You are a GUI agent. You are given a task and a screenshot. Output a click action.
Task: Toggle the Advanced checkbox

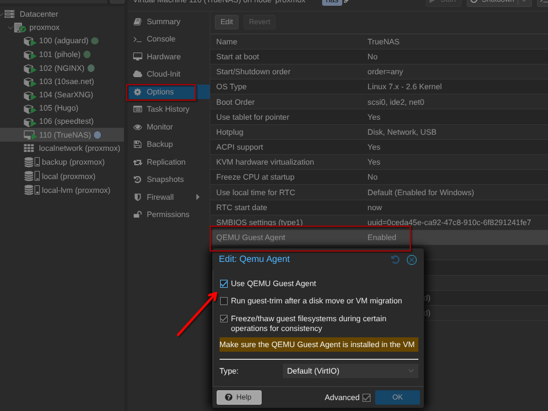pos(366,397)
